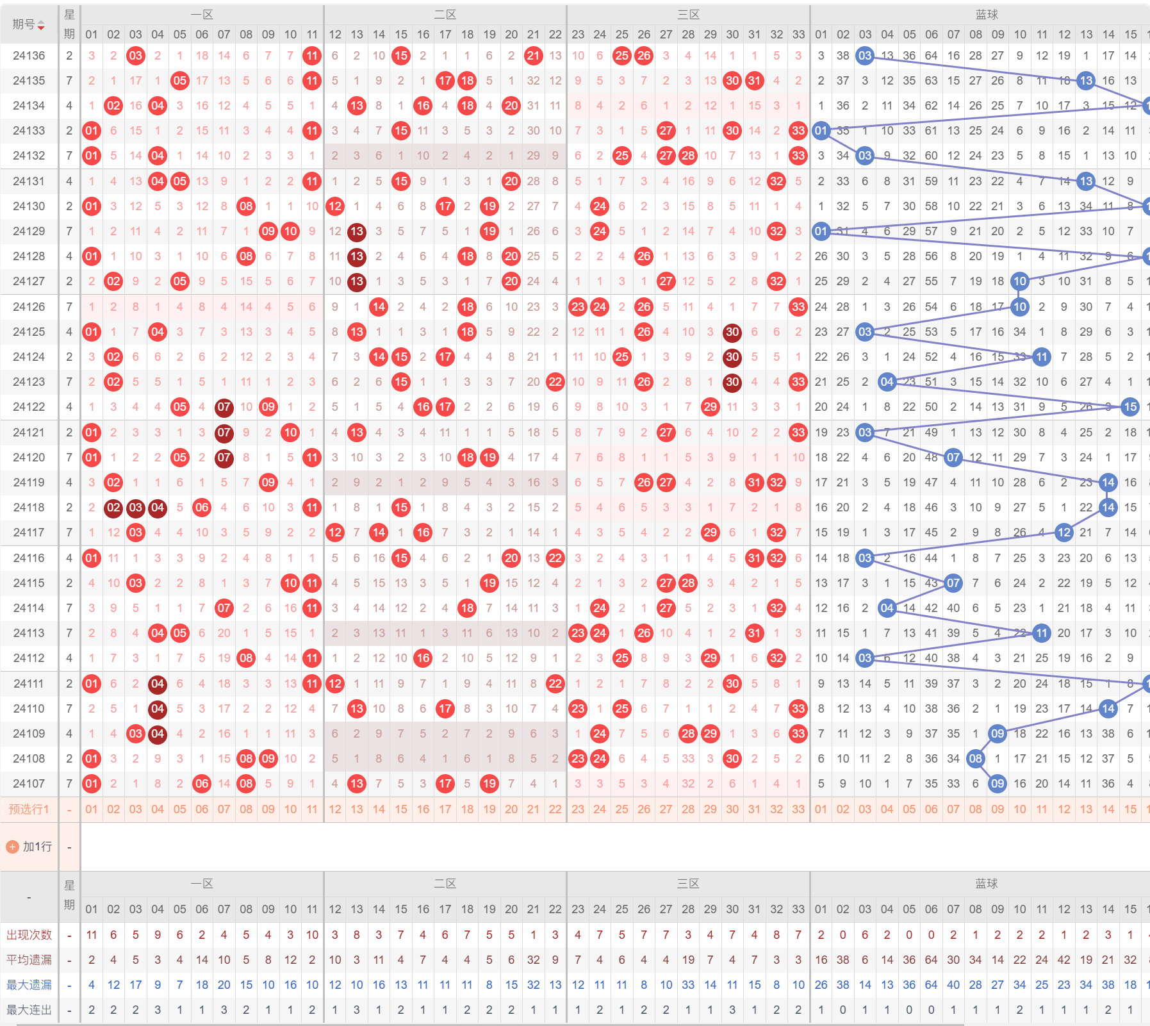The width and height of the screenshot is (1150, 1026).
Task: Pick red number 18 in the 预选行1 row
Action: coord(467,809)
